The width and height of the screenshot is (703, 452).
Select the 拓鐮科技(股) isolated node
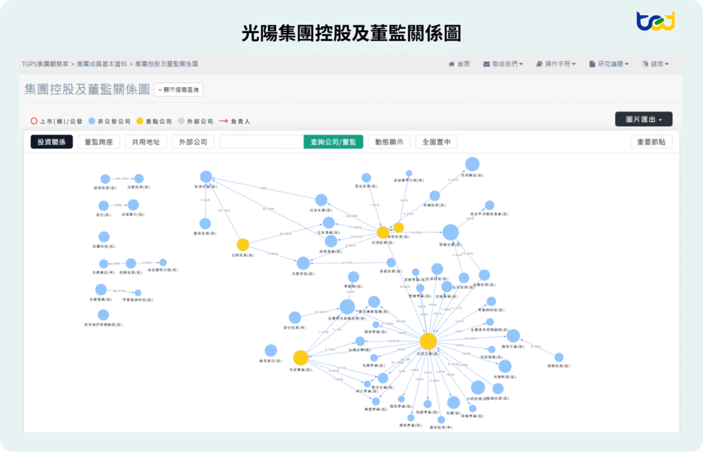click(104, 237)
